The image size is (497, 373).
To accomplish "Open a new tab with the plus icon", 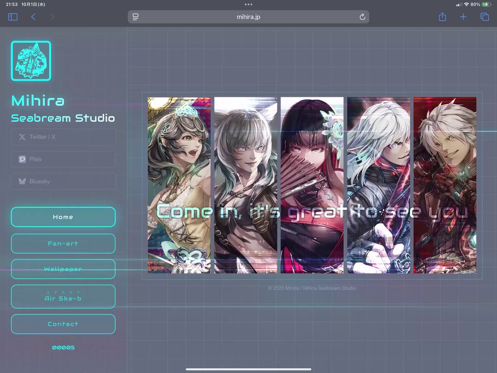I will point(463,17).
